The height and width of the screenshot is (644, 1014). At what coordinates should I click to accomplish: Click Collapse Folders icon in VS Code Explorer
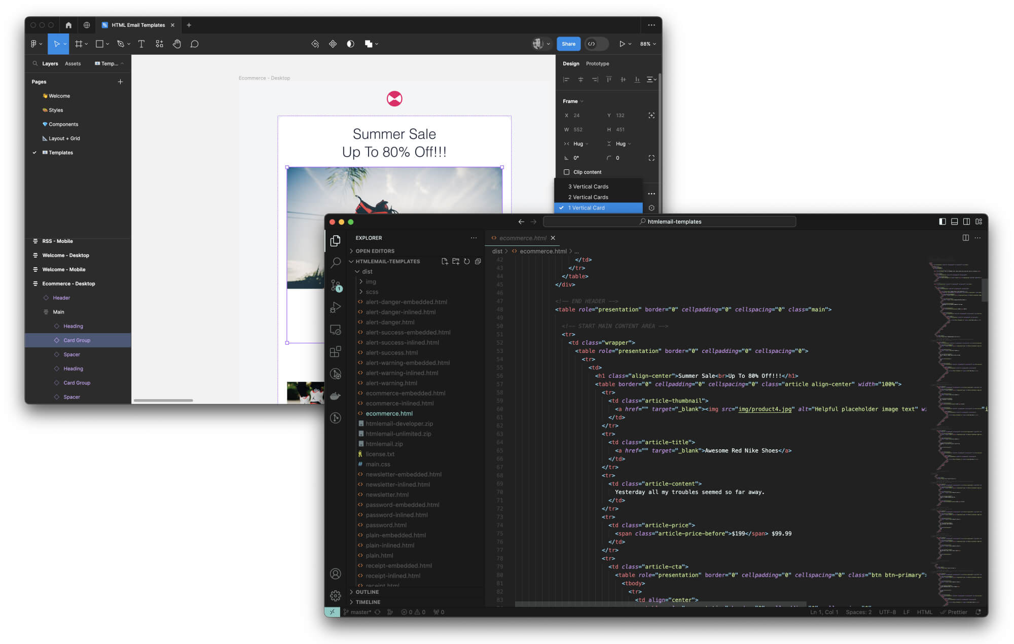click(478, 261)
